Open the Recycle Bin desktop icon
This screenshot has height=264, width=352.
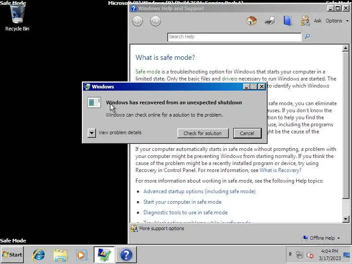[x=17, y=18]
